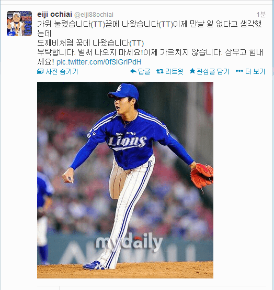The image size is (274, 290).
Task: Retweet using the 리트윗 label
Action: (174, 71)
